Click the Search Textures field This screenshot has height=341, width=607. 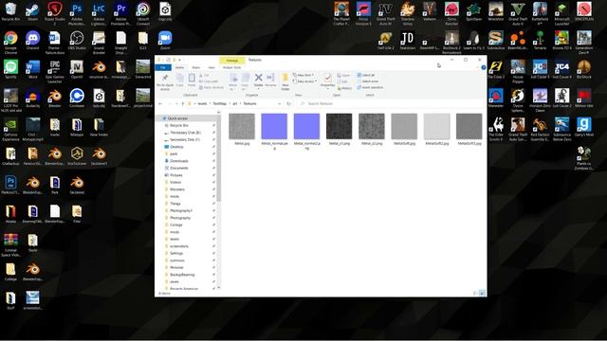391,103
